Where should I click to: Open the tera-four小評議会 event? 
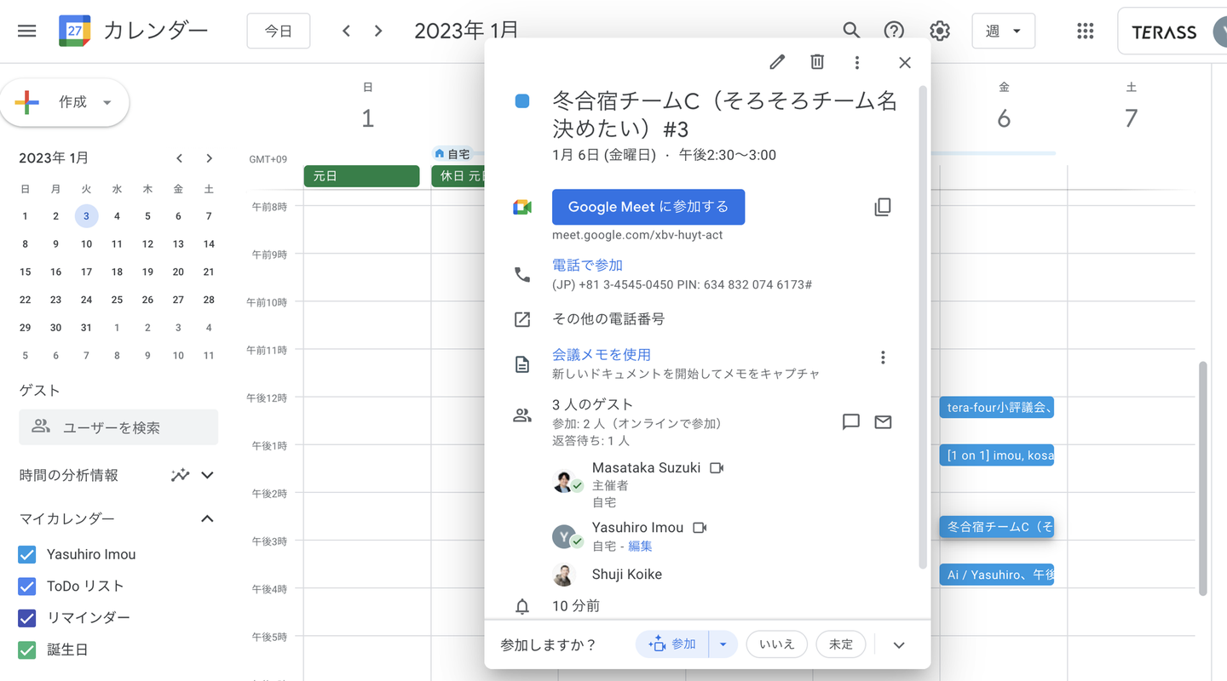click(x=997, y=408)
